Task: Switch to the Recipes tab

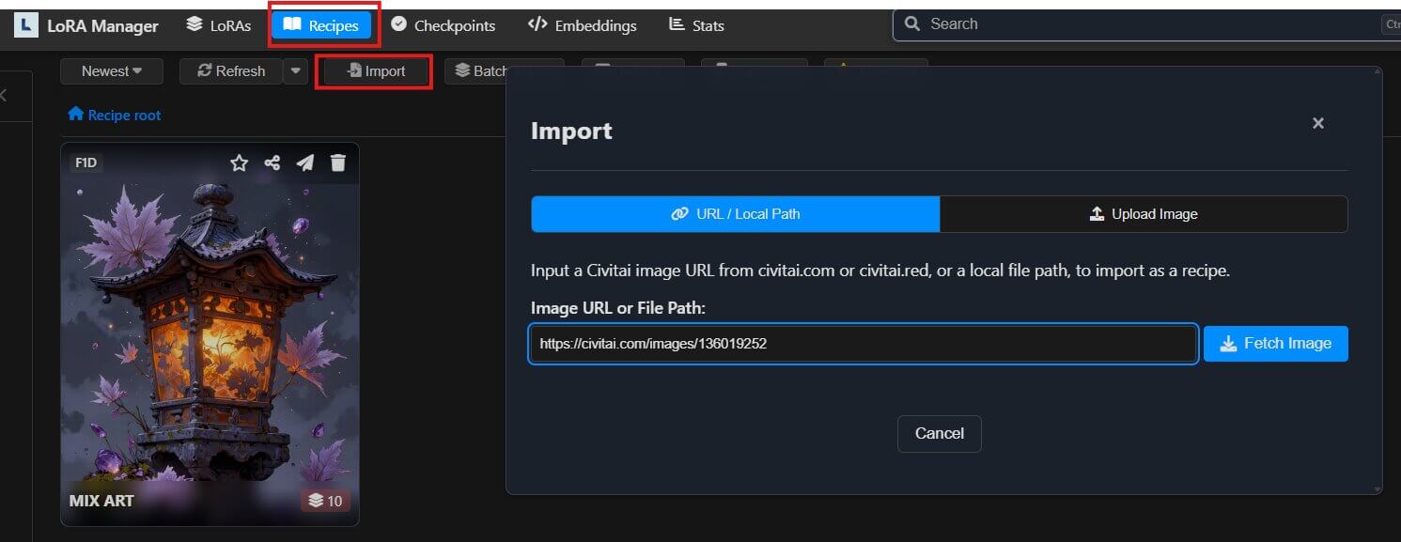Action: [321, 25]
